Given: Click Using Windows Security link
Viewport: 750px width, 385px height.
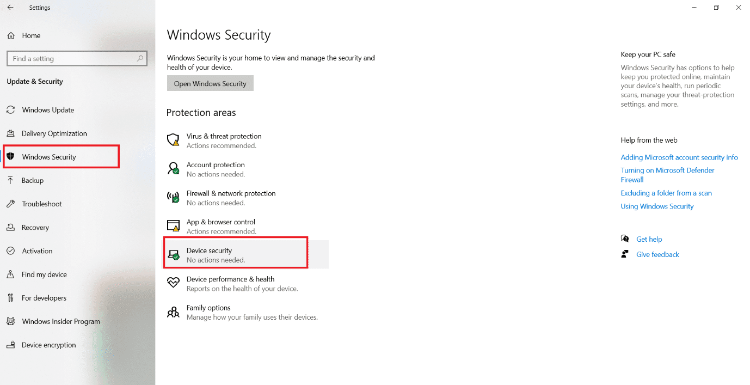Looking at the screenshot, I should coord(657,206).
